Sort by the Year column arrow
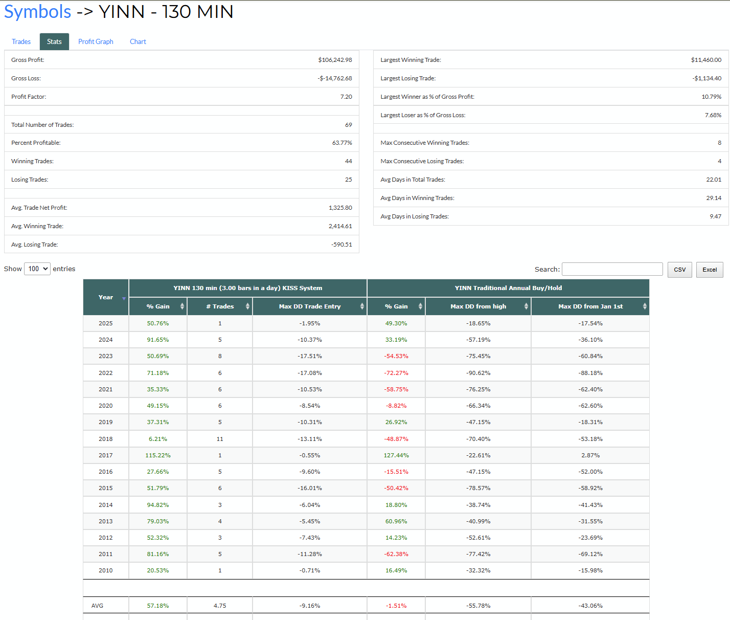This screenshot has height=620, width=730. 124,298
